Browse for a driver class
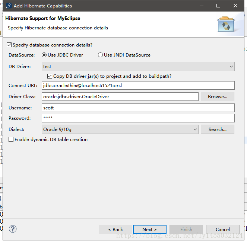 point(218,97)
